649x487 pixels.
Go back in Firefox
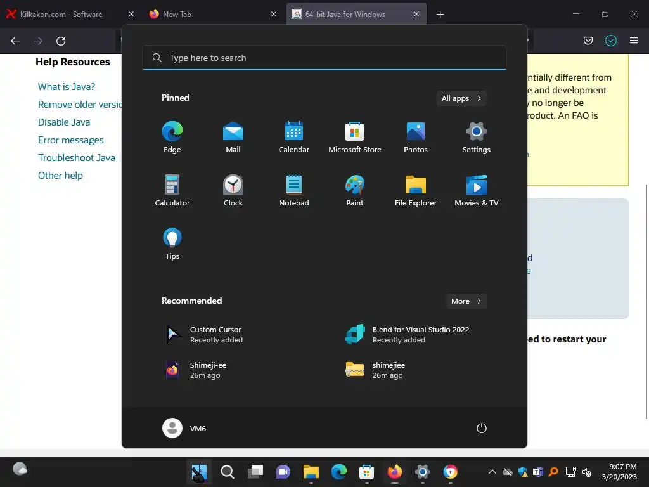click(x=15, y=41)
